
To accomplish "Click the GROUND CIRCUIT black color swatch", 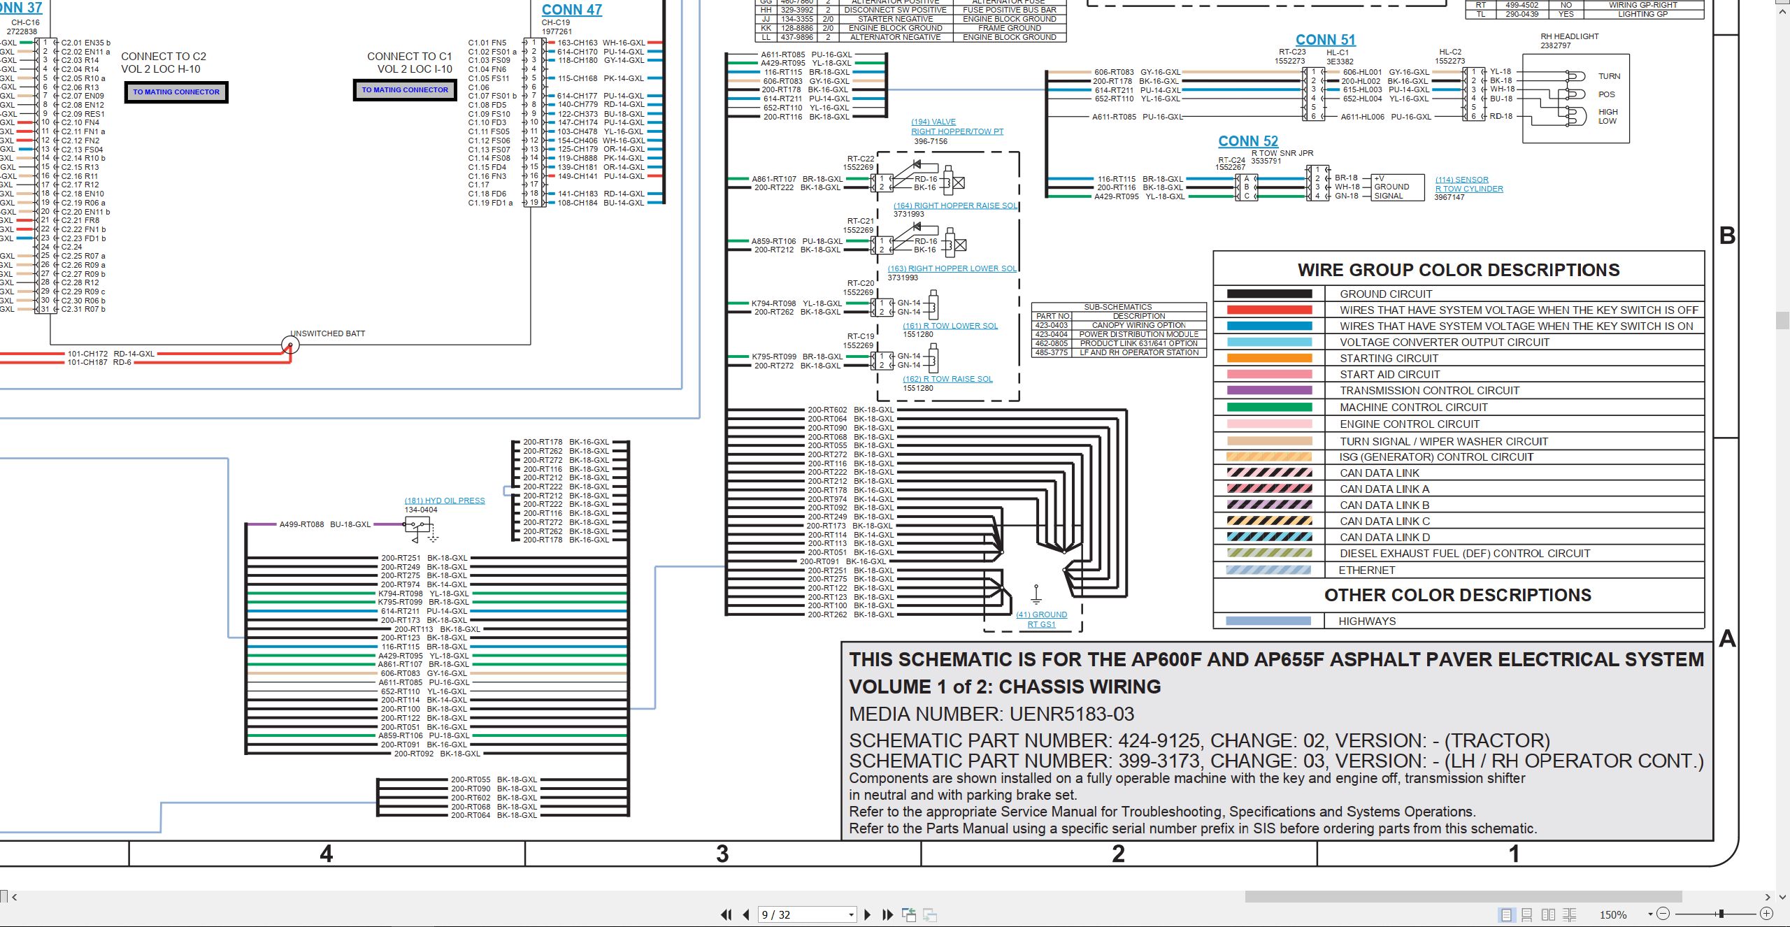I will coord(1269,294).
